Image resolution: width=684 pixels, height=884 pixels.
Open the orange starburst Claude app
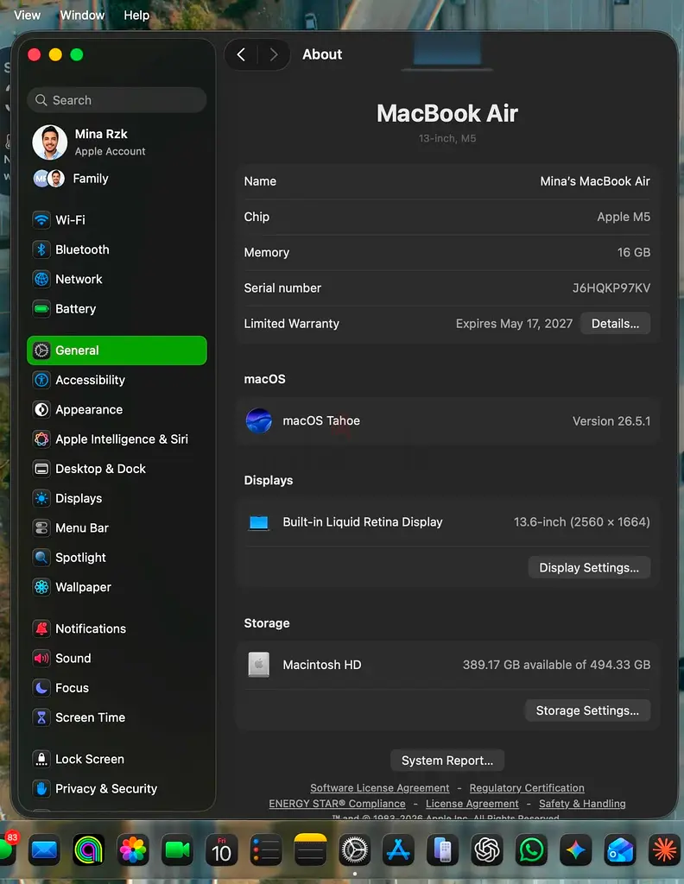(664, 849)
